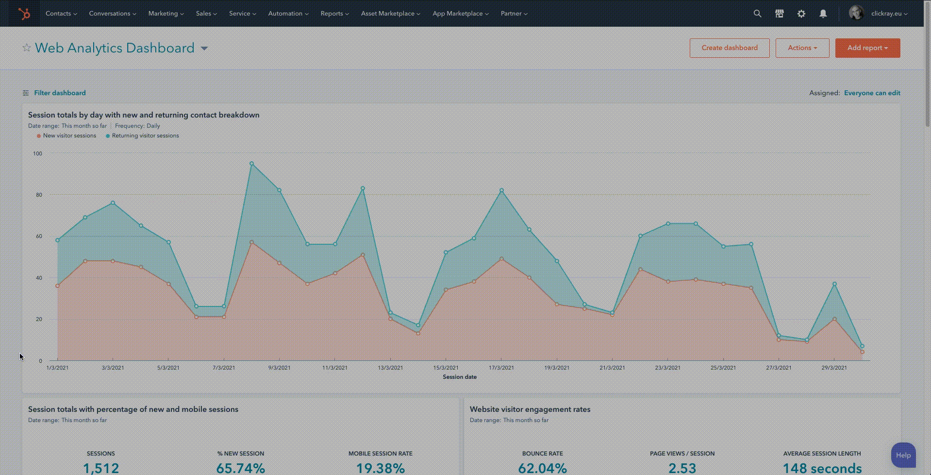The height and width of the screenshot is (475, 931).
Task: Expand the dashboard name dropdown arrow
Action: click(204, 48)
